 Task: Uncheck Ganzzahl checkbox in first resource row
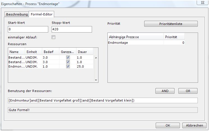coord(68,57)
